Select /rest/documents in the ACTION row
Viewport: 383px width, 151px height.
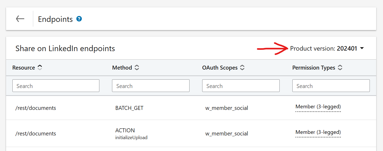(36, 134)
